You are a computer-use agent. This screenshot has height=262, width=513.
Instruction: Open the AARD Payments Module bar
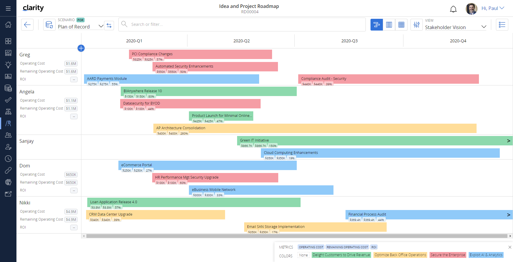[172, 79]
